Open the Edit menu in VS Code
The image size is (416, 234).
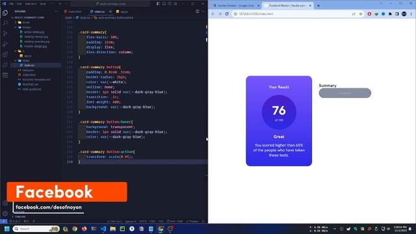coord(19,4)
